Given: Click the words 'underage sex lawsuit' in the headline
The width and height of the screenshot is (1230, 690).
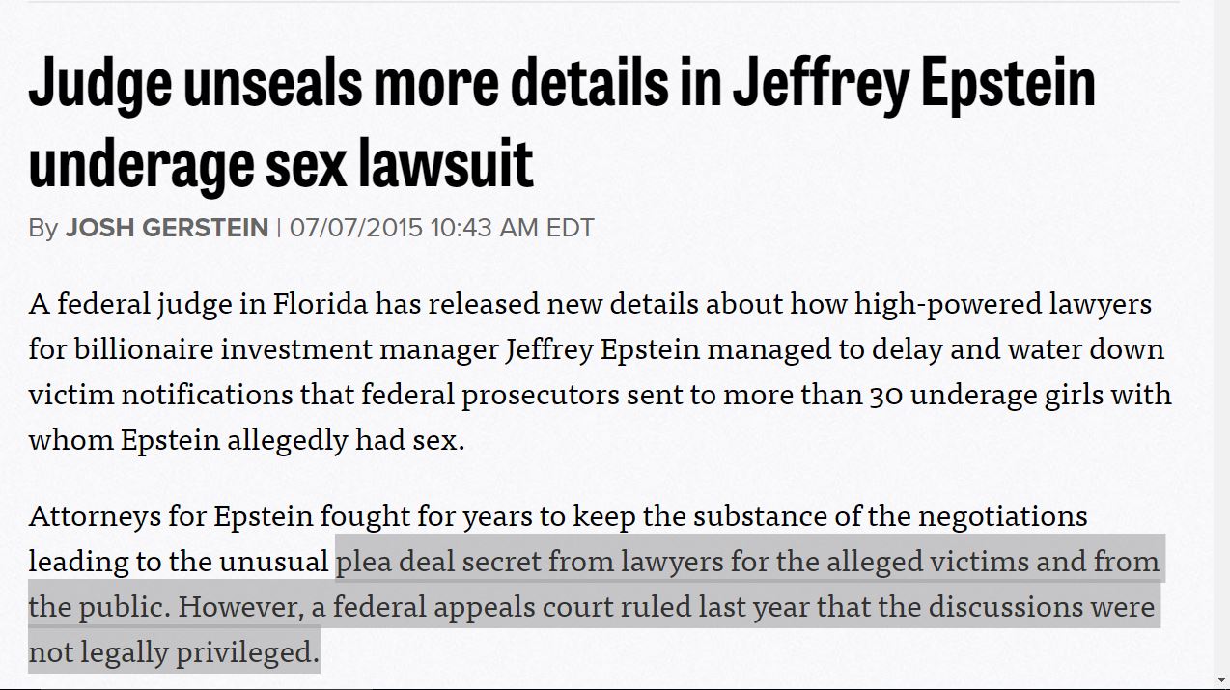Looking at the screenshot, I should (281, 162).
